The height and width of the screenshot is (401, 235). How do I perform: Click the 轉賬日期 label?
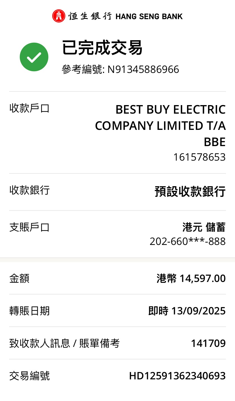click(30, 311)
